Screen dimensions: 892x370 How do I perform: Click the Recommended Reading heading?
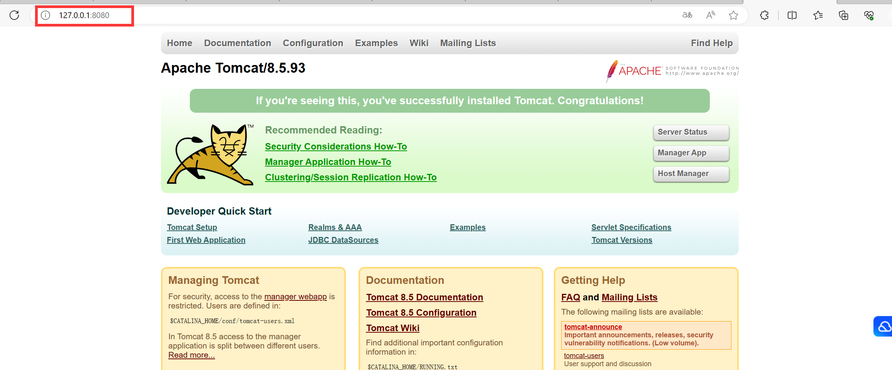pos(324,130)
